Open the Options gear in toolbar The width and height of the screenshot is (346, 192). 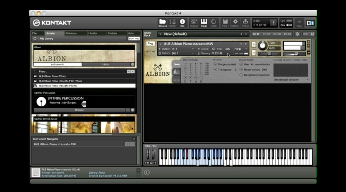235,22
